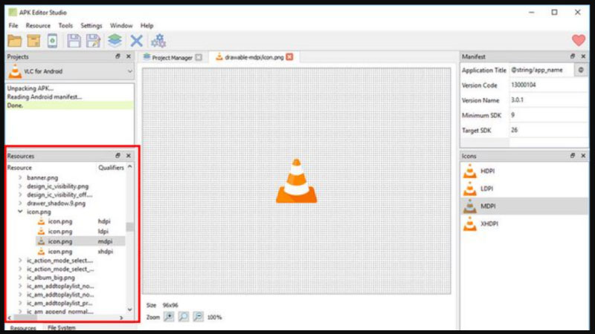Click button beside Application Title field
The height and width of the screenshot is (334, 595).
coord(581,70)
